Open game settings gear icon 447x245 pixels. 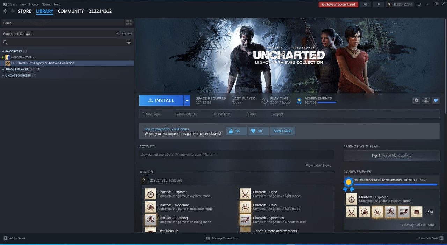416,100
